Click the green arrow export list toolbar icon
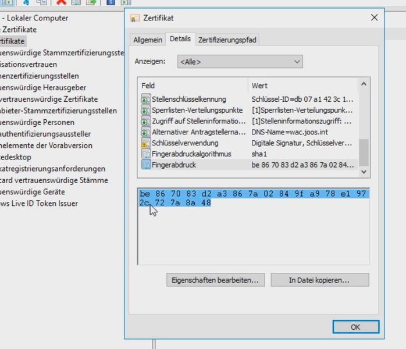Image resolution: width=406 pixels, height=349 pixels. [91, 2]
